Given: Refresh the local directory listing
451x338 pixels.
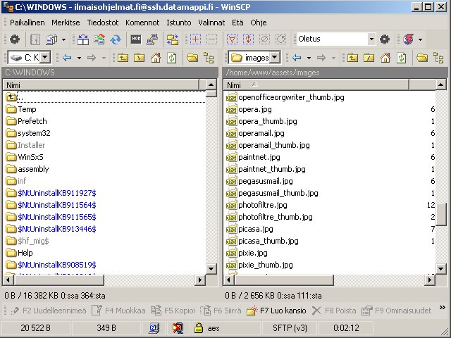Looking at the screenshot, I should pyautogui.click(x=172, y=58).
